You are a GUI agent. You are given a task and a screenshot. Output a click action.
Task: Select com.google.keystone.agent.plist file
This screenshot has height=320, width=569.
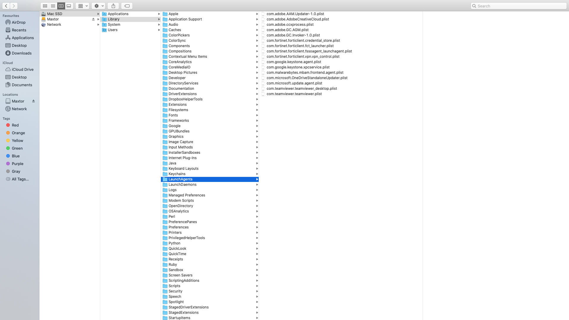tap(293, 62)
